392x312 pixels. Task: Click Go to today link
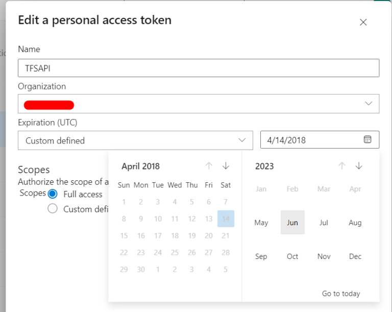(x=341, y=294)
